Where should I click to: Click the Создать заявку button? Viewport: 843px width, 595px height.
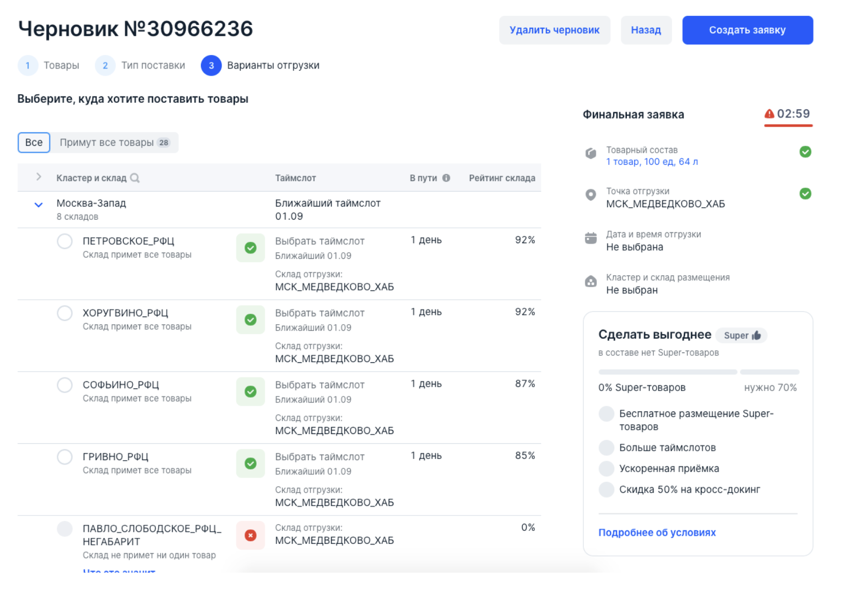747,30
